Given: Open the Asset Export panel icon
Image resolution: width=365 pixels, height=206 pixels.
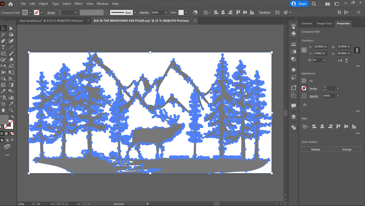Looking at the screenshot, I should [294, 88].
